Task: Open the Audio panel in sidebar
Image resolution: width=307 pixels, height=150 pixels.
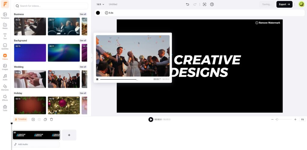Action: click(5, 77)
